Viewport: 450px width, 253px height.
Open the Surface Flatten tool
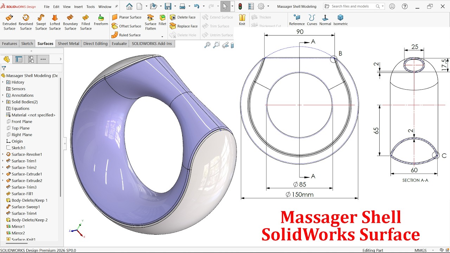[150, 22]
